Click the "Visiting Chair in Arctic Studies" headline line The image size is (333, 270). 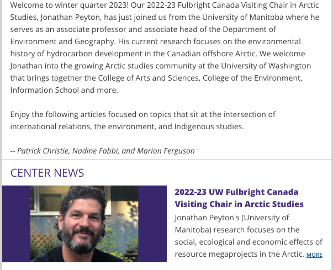click(239, 204)
